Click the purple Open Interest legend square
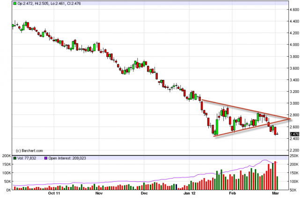Screen dimensions: 302x200 point(46,158)
